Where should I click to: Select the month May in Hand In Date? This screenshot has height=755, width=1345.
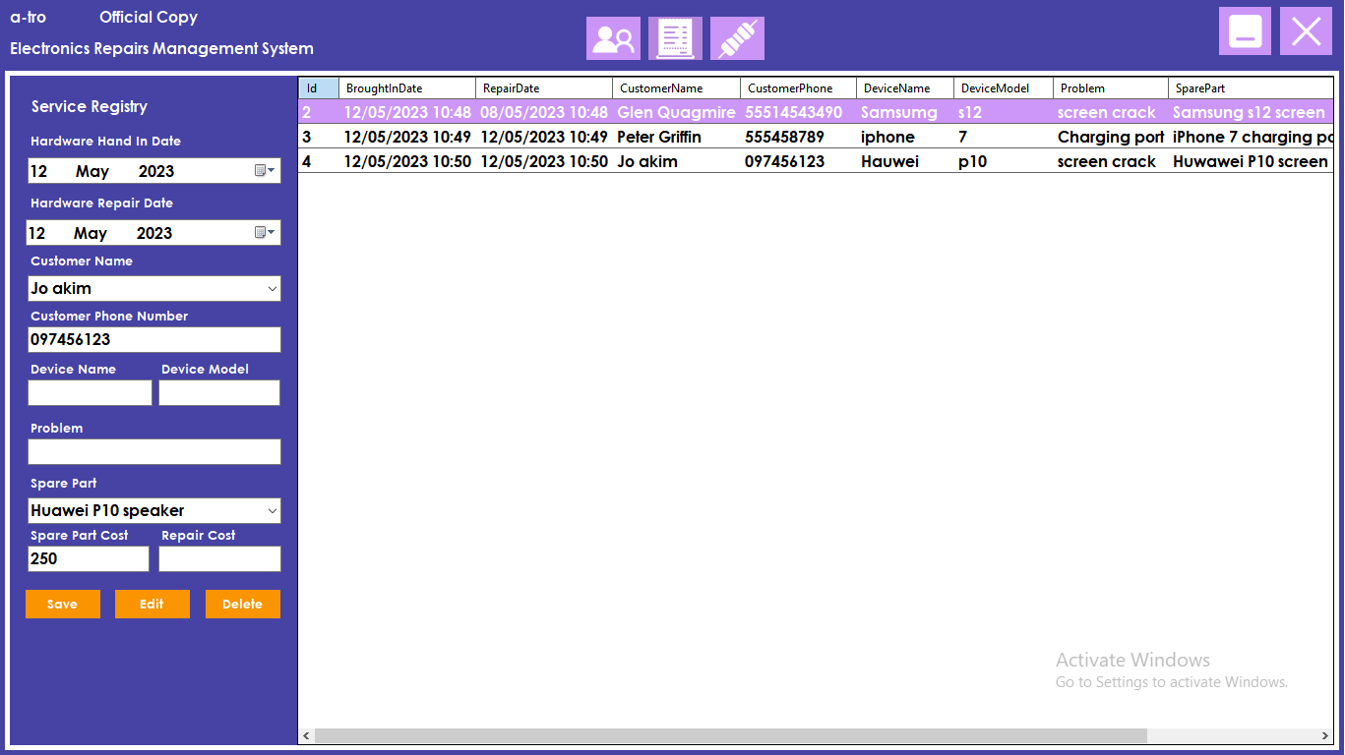click(92, 171)
